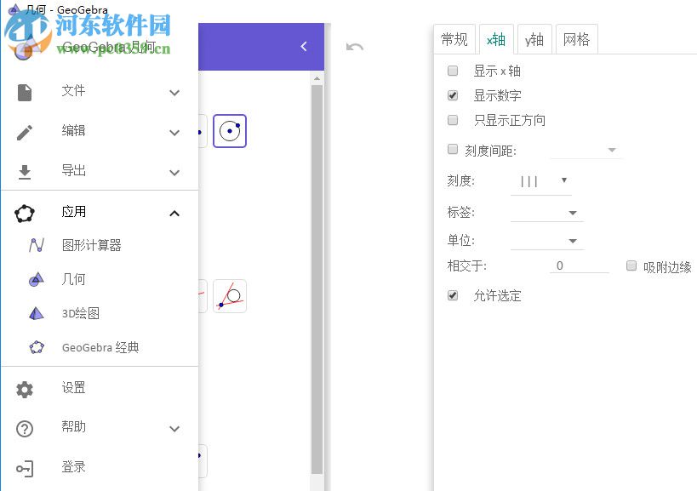Open the GeoGebra 经典 app

click(x=100, y=347)
